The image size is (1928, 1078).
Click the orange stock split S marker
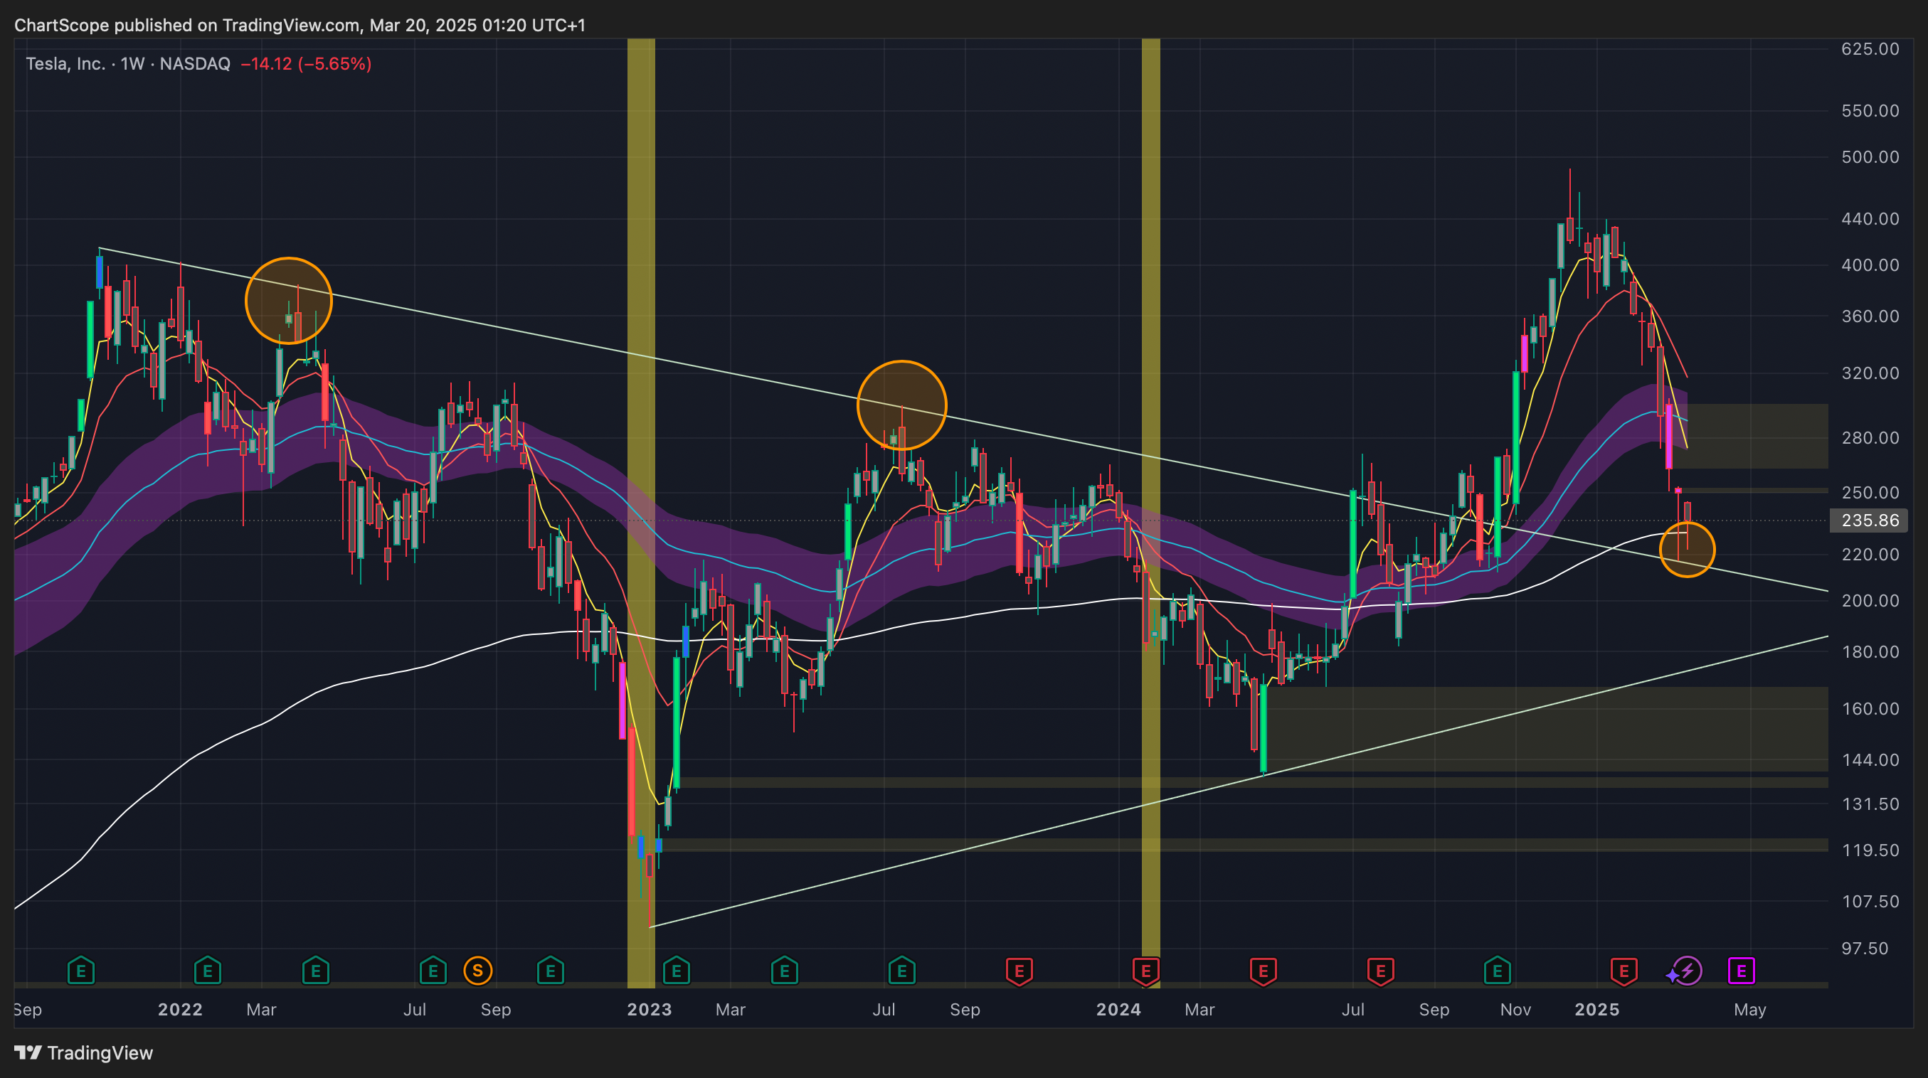(477, 971)
